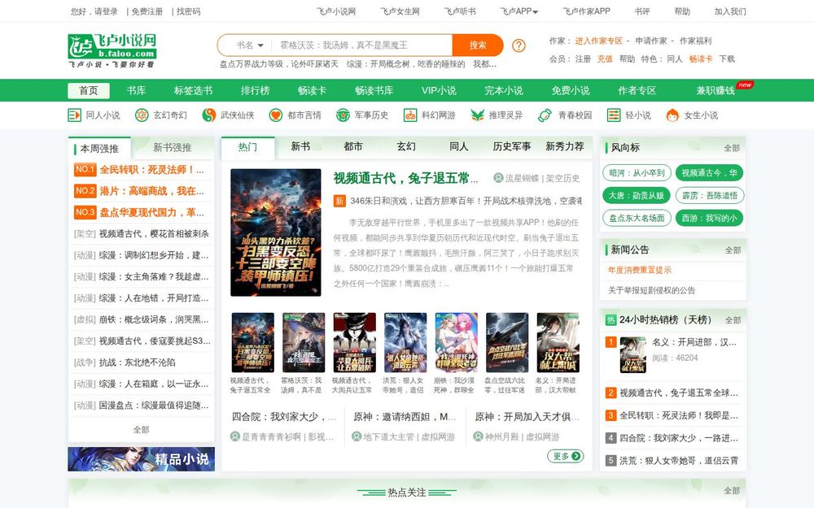Click the 视频通古今 green tag

[709, 172]
